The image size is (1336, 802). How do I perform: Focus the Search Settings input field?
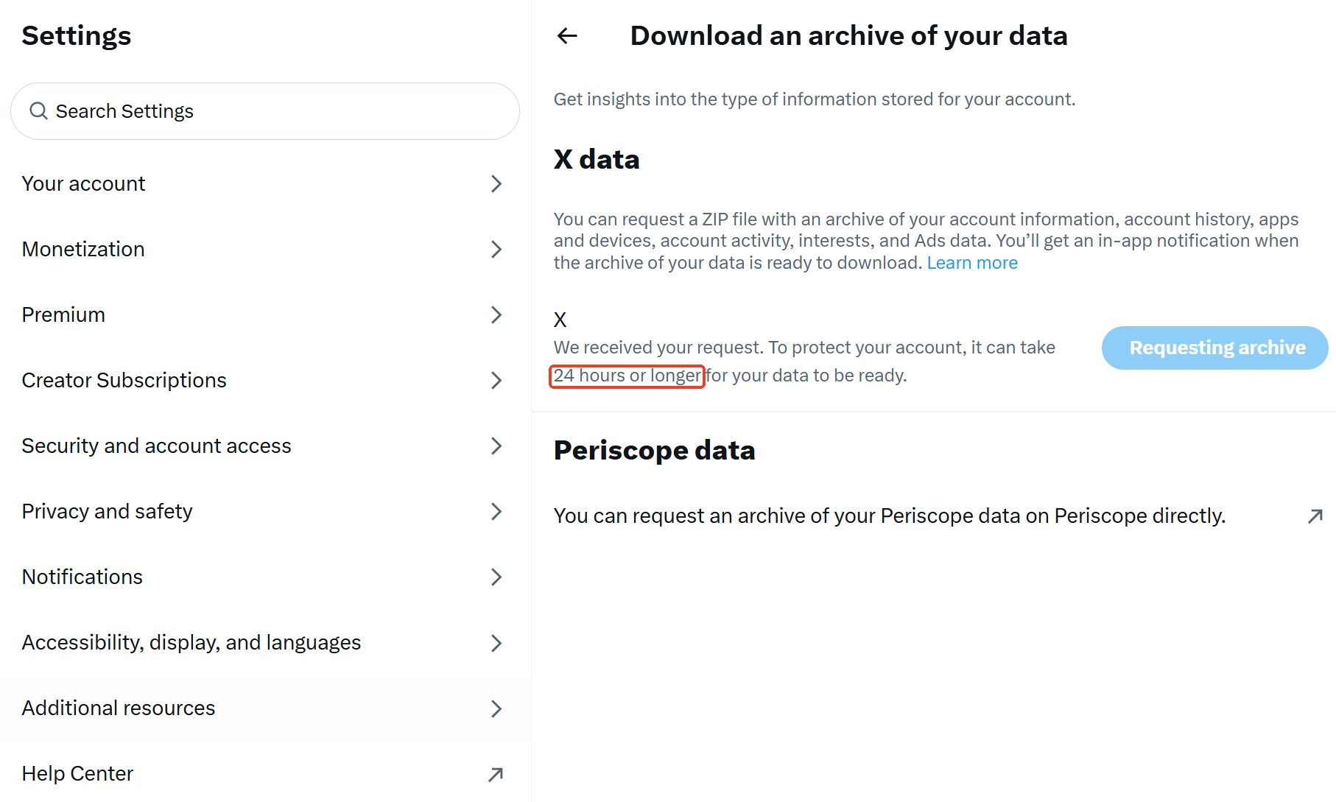tap(265, 111)
